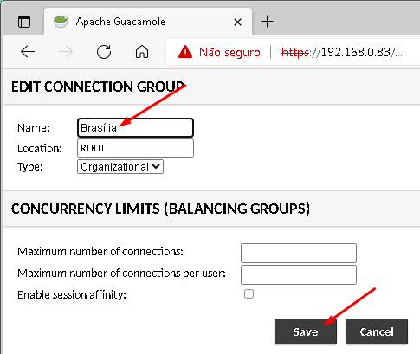Close the Apache Guacamole tab
This screenshot has width=420, height=354.
pos(237,22)
